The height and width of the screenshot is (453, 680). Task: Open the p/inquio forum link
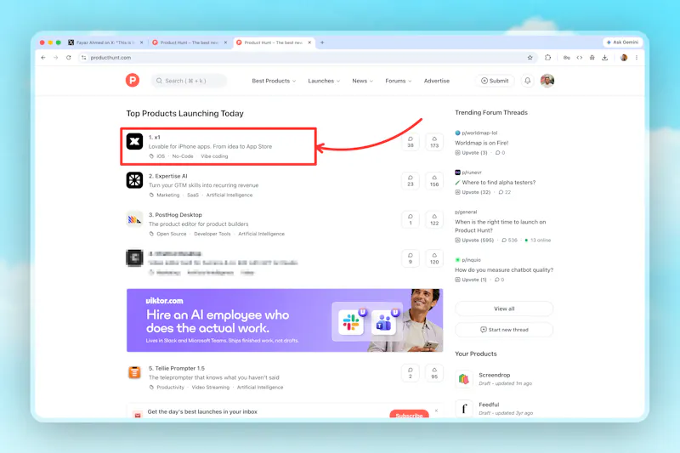click(x=471, y=260)
